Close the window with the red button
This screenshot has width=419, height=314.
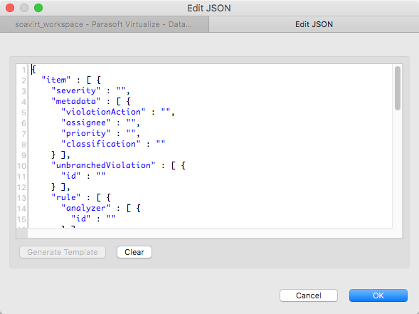point(10,8)
